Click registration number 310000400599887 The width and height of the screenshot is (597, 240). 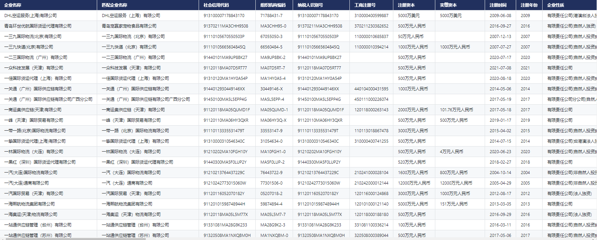(371, 16)
